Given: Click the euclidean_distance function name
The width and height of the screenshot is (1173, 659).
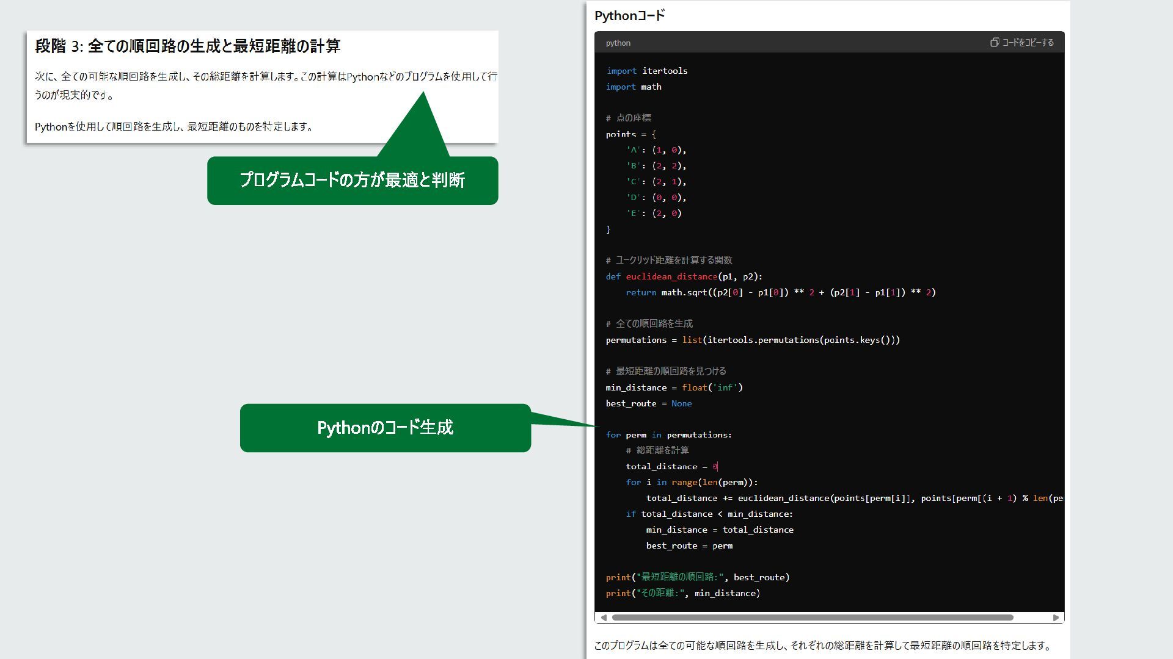Looking at the screenshot, I should pyautogui.click(x=671, y=276).
